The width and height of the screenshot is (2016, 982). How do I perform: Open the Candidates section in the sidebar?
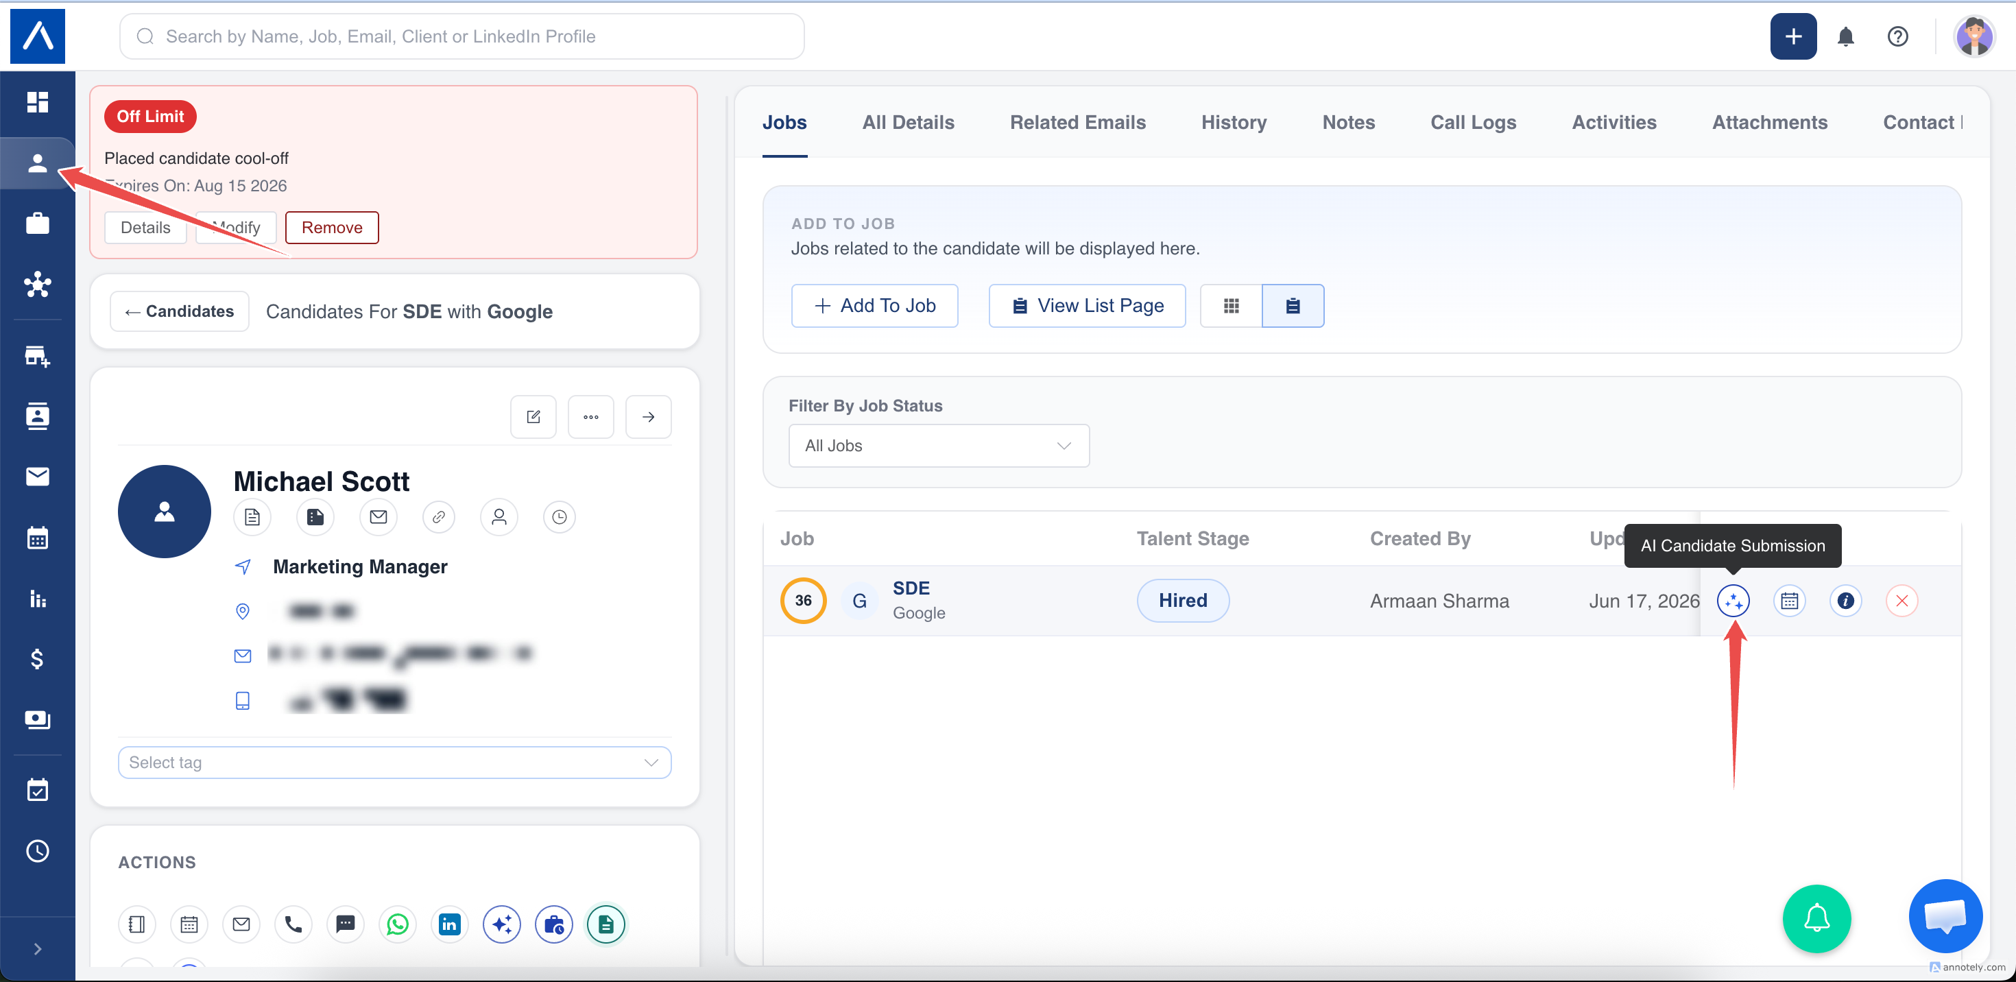[x=38, y=163]
